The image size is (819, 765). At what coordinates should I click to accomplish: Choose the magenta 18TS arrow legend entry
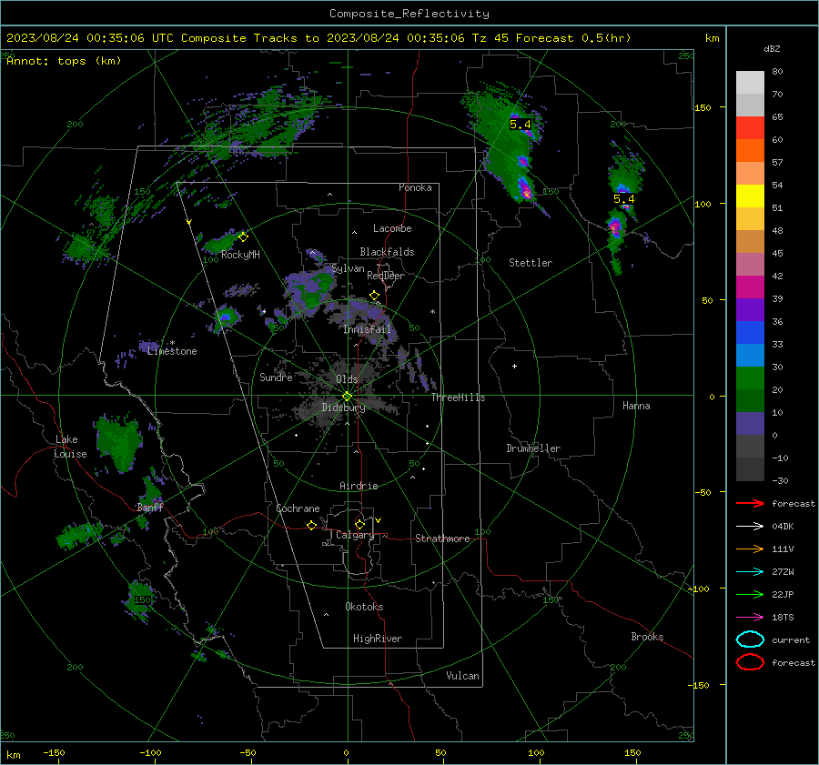pyautogui.click(x=750, y=618)
